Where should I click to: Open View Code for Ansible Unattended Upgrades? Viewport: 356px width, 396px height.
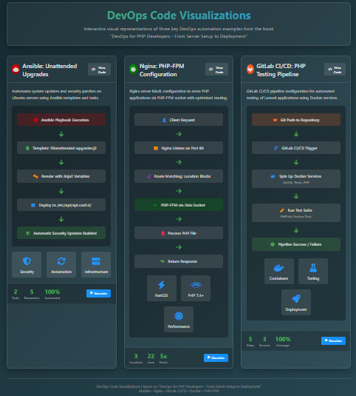point(99,70)
